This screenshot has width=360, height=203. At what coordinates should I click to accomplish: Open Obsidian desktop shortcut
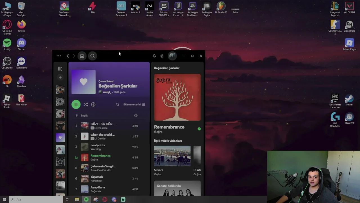click(21, 81)
